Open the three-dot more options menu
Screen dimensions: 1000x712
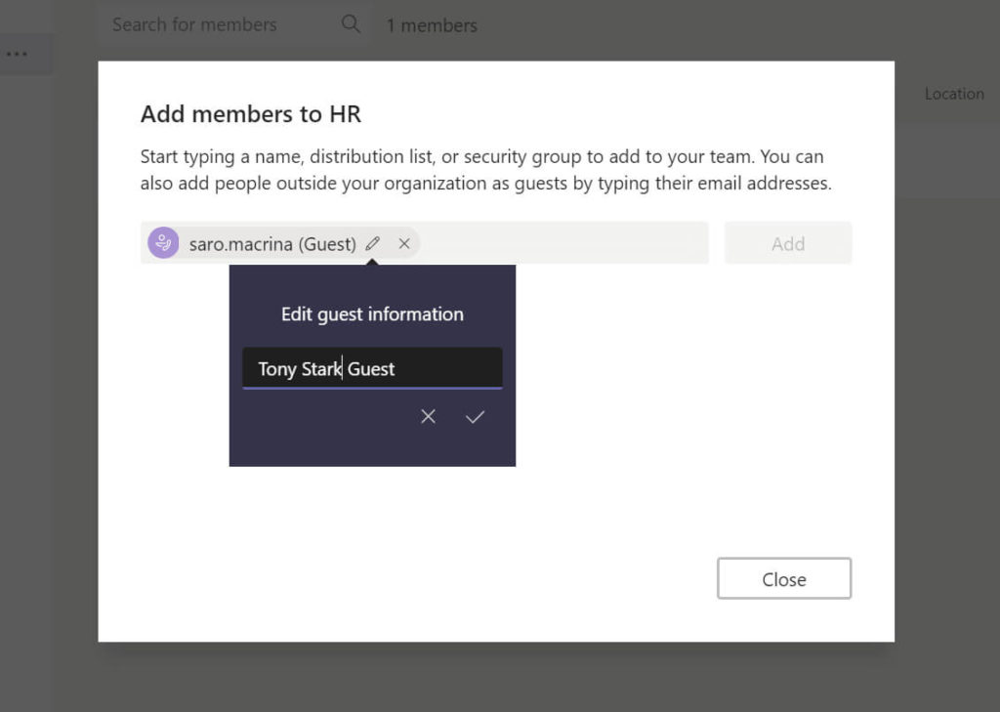click(17, 55)
